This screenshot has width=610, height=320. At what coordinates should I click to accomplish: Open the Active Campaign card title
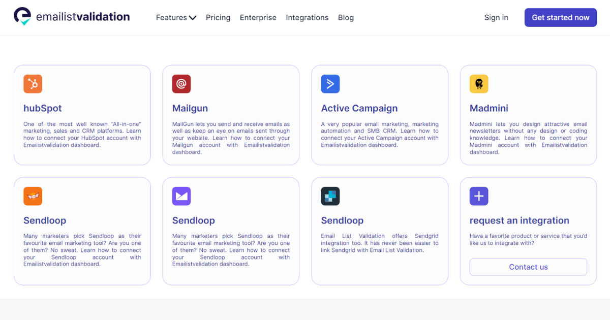click(x=359, y=108)
